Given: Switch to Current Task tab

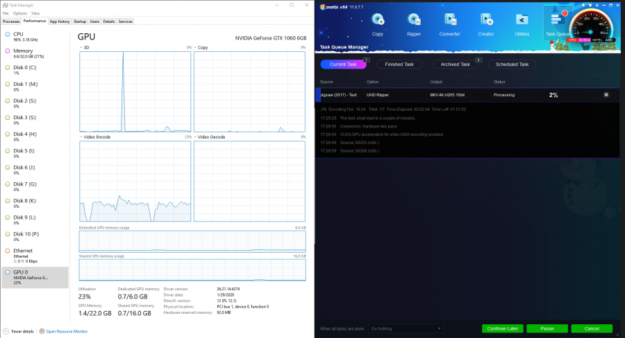Looking at the screenshot, I should (343, 64).
